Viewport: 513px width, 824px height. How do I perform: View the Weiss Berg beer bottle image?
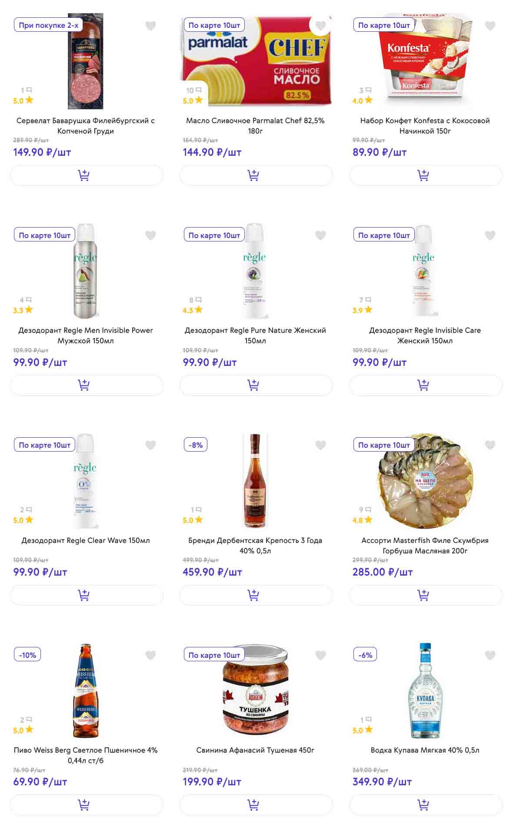pos(86,691)
